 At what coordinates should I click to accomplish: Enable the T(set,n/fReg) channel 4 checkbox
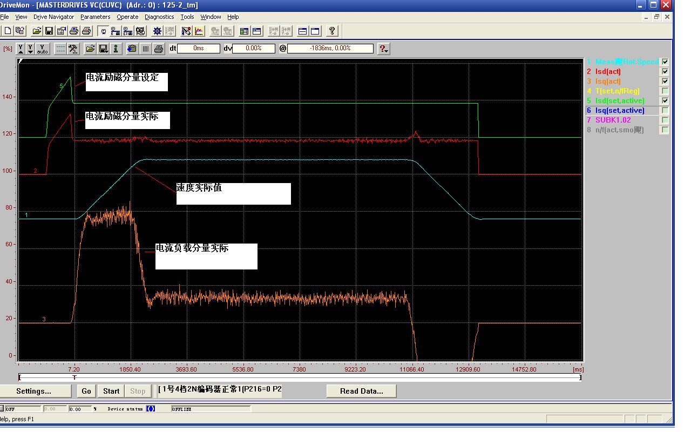(x=665, y=91)
